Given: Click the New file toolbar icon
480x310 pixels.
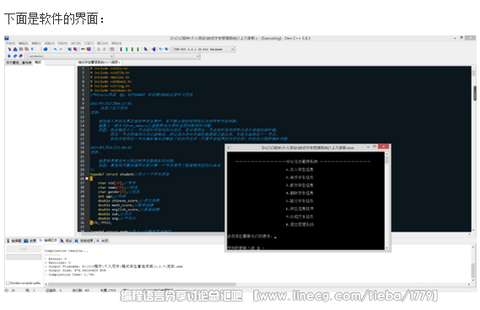Looking at the screenshot, I should [x=9, y=49].
